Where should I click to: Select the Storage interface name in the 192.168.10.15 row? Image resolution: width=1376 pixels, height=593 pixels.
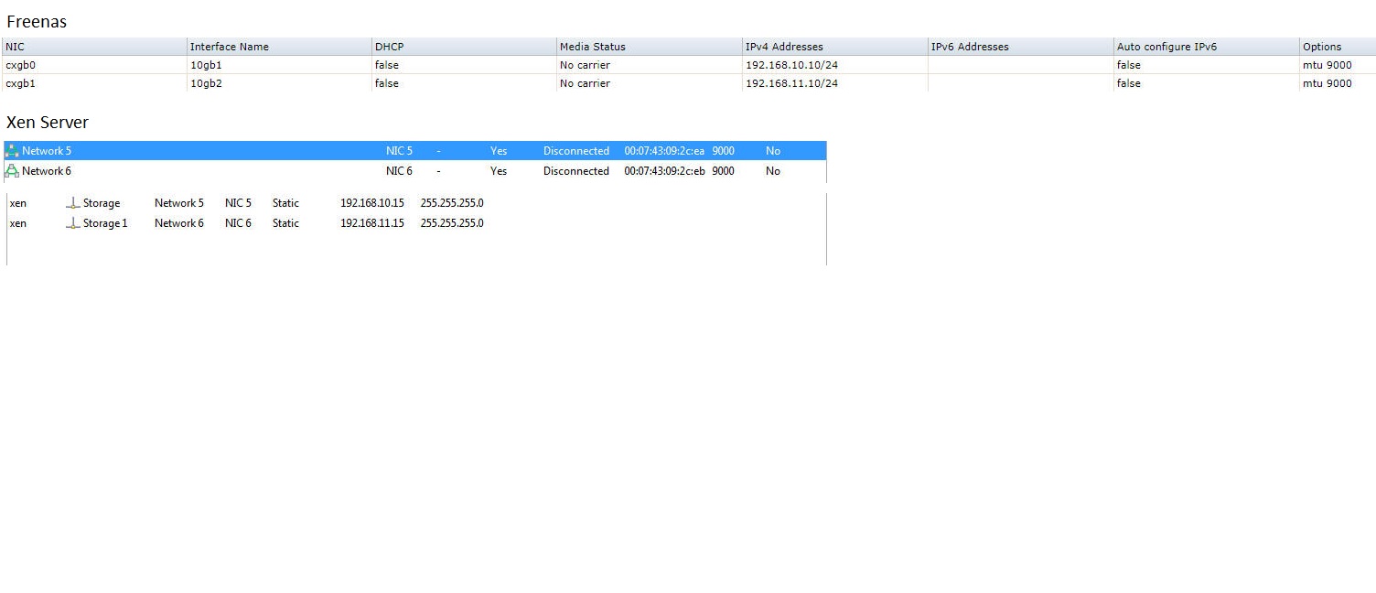click(x=102, y=203)
